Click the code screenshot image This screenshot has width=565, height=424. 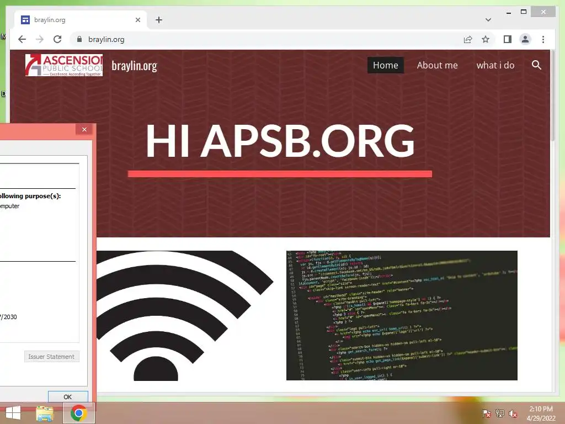[402, 315]
